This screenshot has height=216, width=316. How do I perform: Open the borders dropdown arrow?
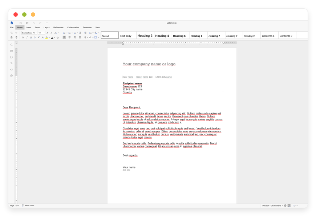98,37
